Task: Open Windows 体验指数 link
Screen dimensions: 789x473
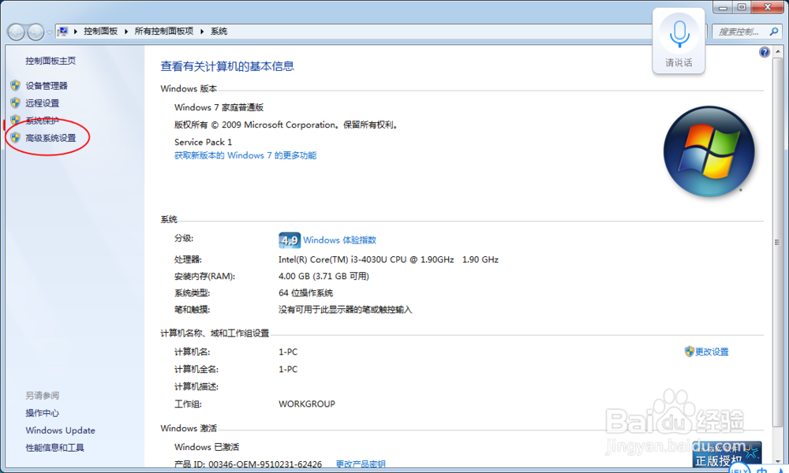Action: pyautogui.click(x=339, y=240)
